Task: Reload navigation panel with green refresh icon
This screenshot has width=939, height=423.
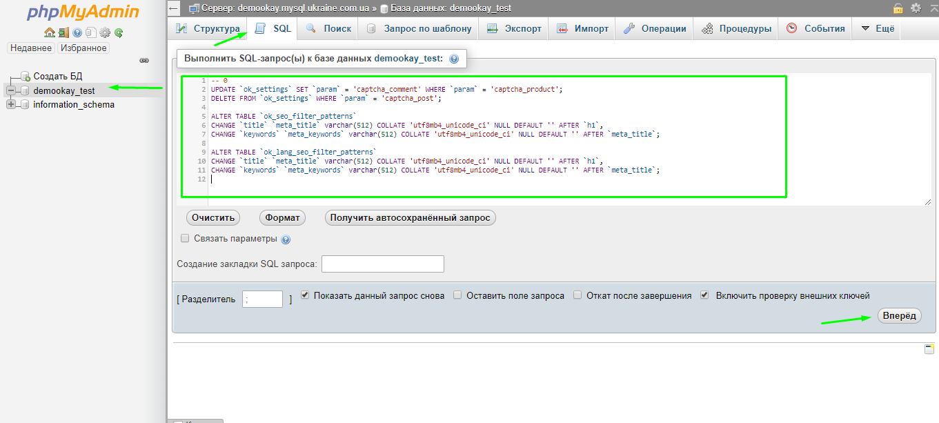Action: [119, 32]
